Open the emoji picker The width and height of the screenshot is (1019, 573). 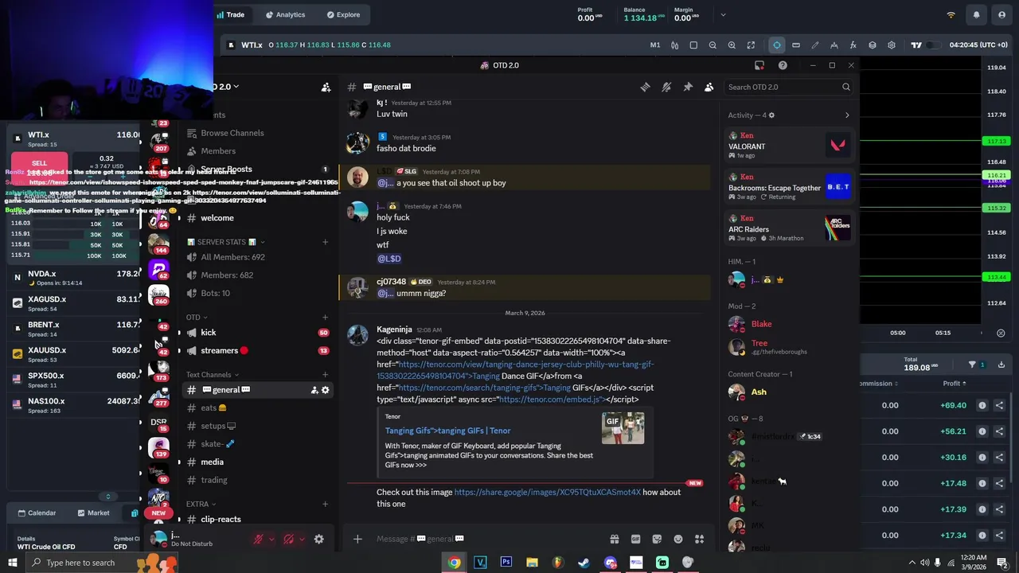coord(678,539)
